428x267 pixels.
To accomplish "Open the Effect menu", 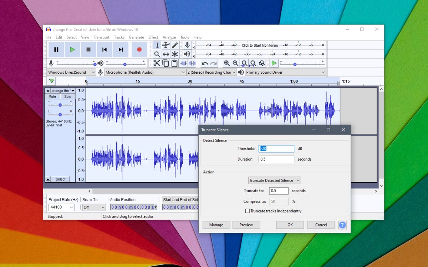I will pos(153,37).
